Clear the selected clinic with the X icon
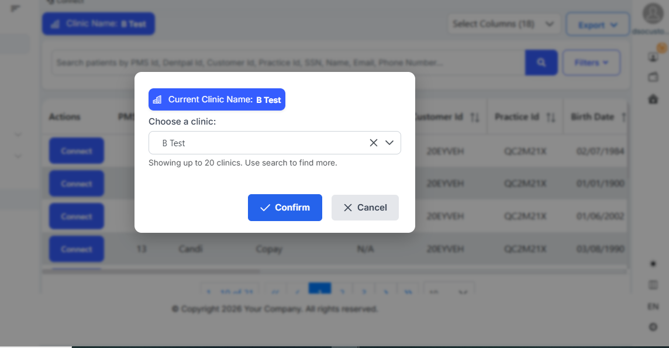669x348 pixels. pos(374,143)
